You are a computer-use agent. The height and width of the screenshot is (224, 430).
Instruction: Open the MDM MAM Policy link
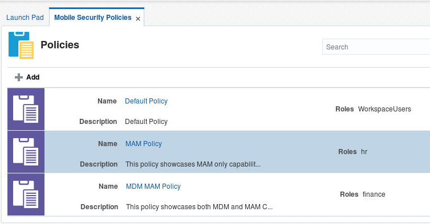pos(153,186)
